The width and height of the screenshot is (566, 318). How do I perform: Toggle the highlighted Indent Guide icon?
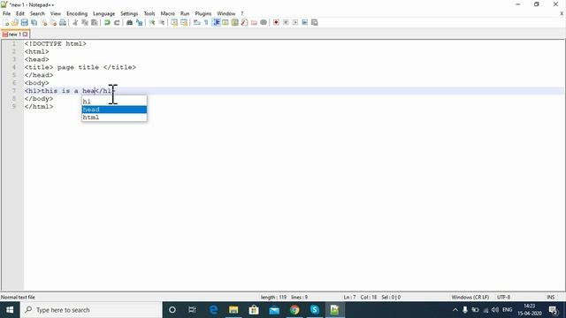216,22
